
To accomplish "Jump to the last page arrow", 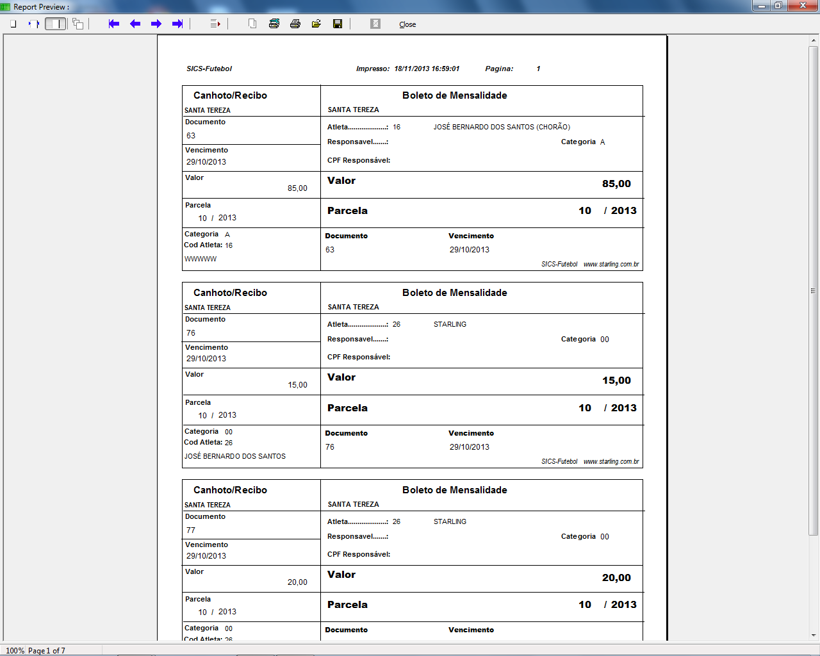I will click(x=177, y=24).
